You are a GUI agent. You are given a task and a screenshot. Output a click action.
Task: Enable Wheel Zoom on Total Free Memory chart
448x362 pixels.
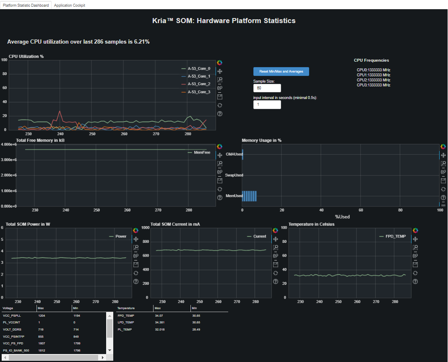coord(219,172)
